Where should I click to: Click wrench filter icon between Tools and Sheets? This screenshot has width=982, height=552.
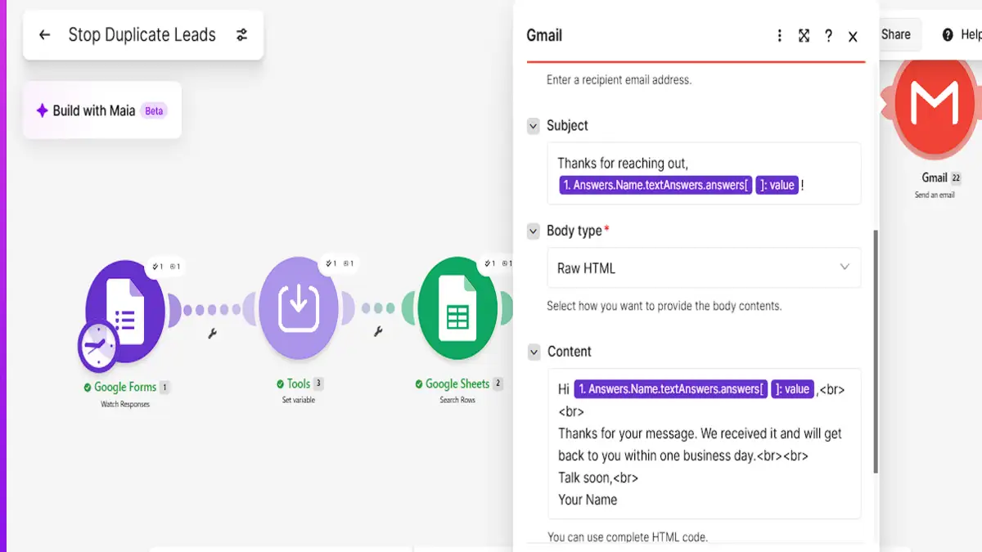pos(378,331)
